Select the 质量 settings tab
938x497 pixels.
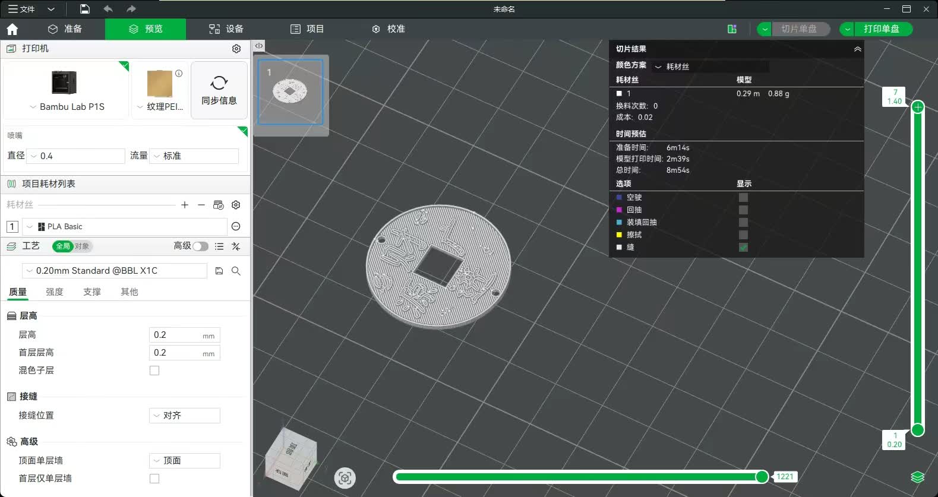[x=18, y=292]
